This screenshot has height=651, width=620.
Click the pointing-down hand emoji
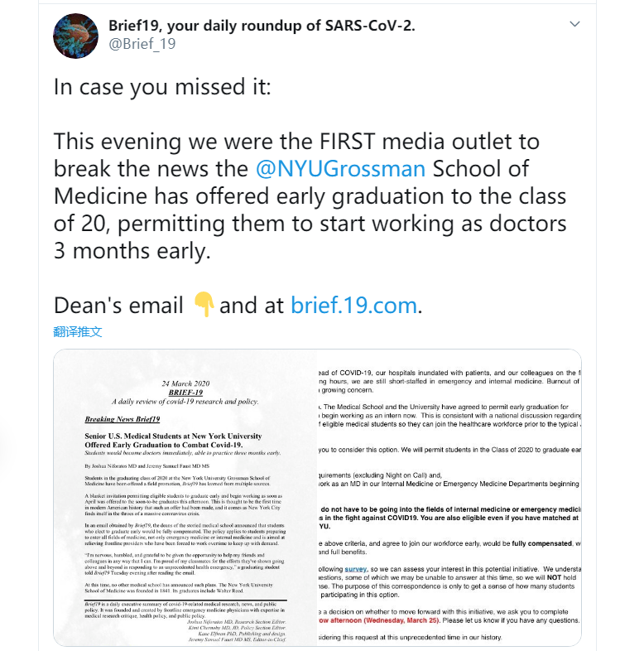[204, 305]
